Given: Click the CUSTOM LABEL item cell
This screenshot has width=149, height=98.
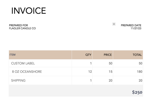Looking at the screenshot, I should 40,63.
